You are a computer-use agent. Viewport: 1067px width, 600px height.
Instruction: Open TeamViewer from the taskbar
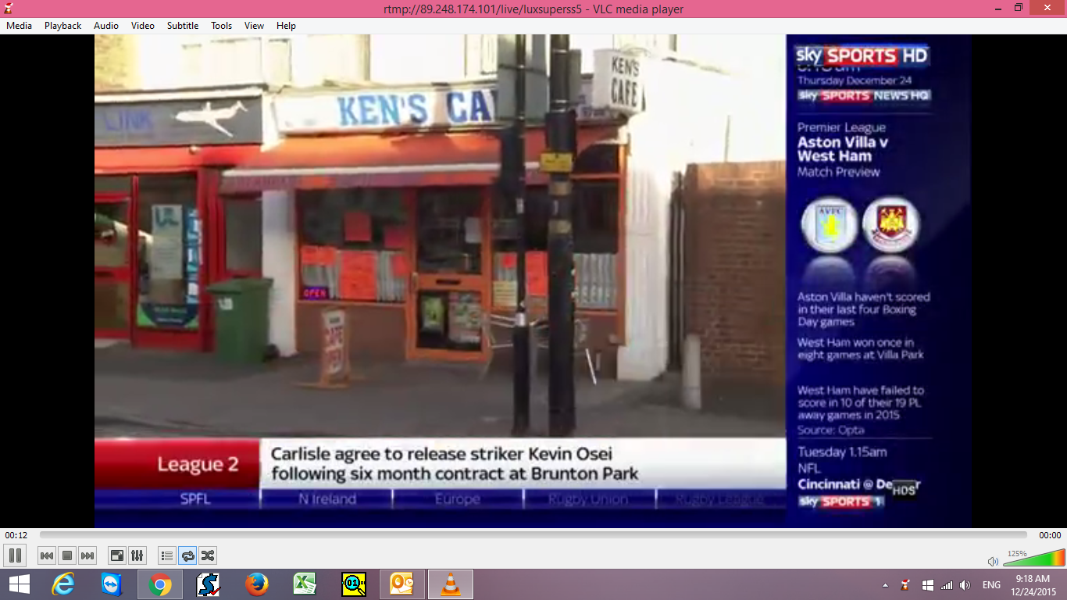(x=112, y=584)
